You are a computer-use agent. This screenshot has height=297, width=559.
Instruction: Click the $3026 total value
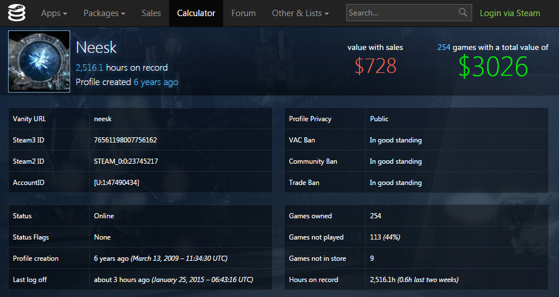point(493,67)
